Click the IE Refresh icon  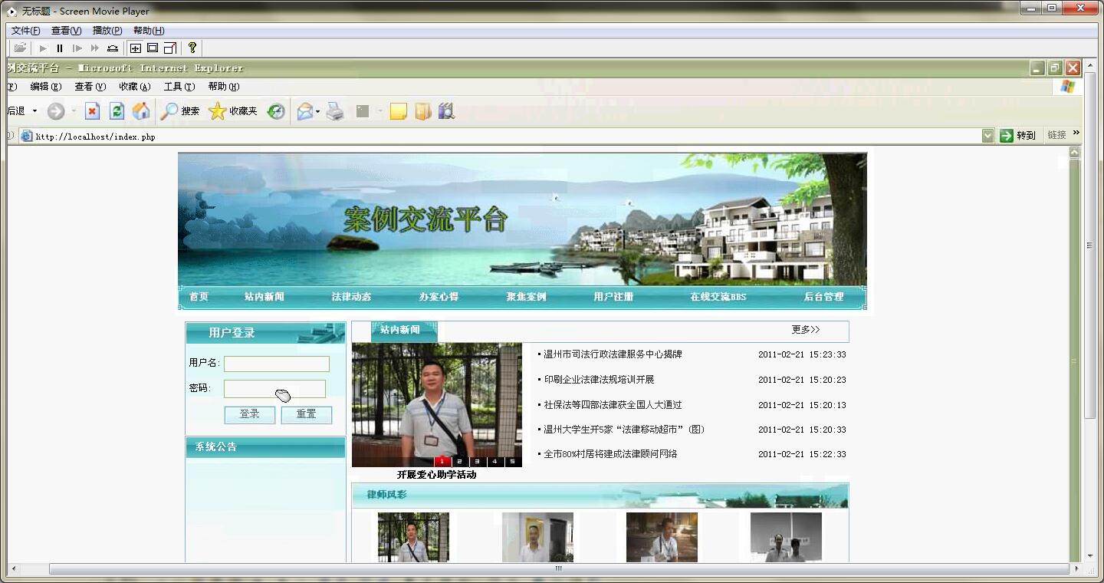point(117,111)
